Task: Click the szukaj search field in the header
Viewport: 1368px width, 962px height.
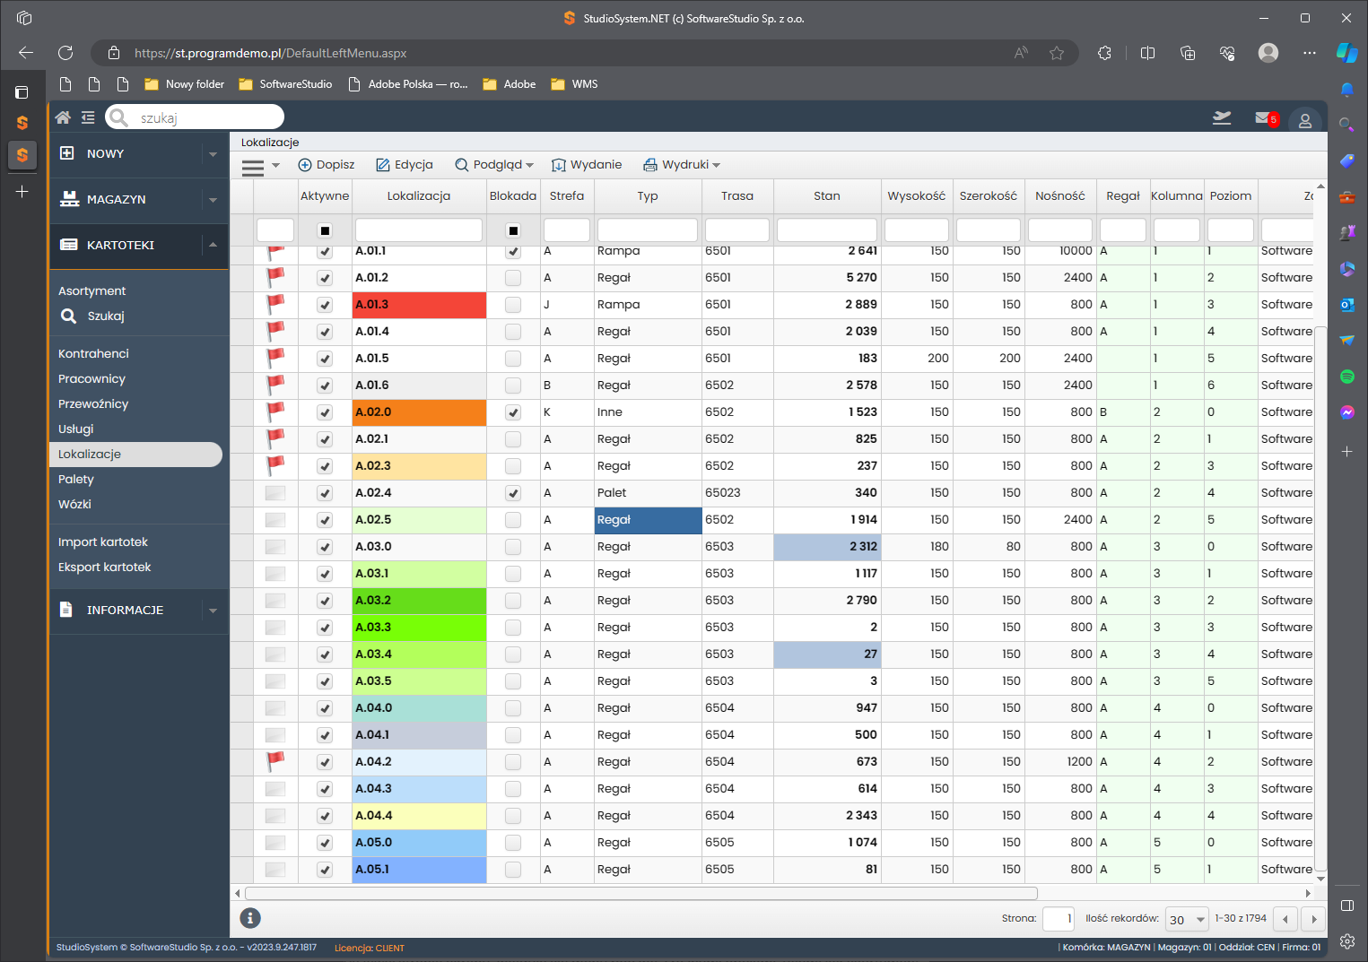Action: tap(195, 117)
